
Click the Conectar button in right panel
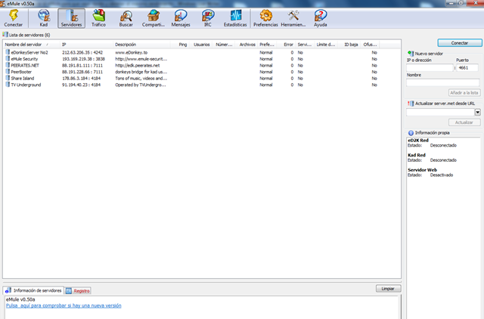(460, 43)
